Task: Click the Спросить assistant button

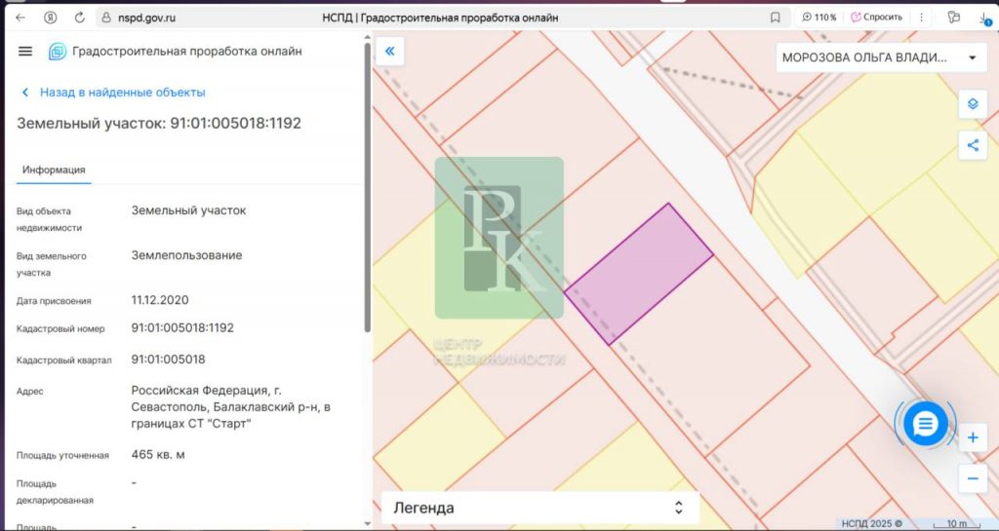Action: 877,18
